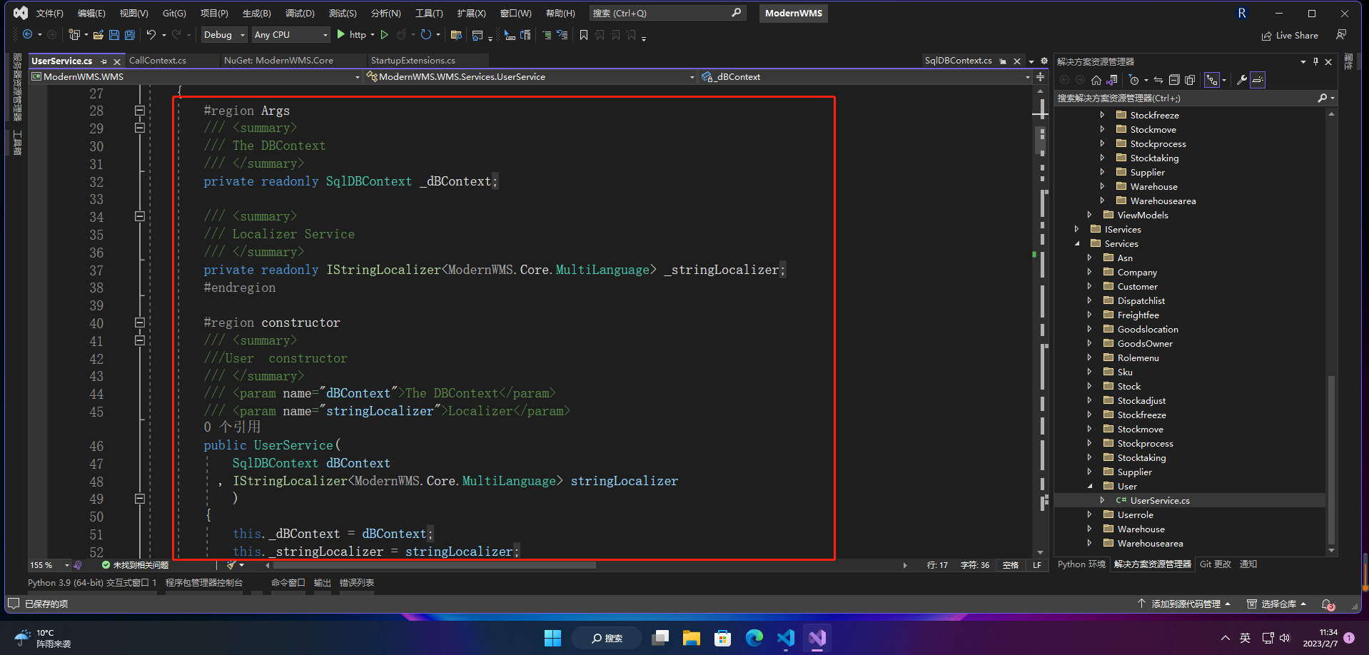
Task: Collapse the Args region at line 28
Action: point(140,111)
